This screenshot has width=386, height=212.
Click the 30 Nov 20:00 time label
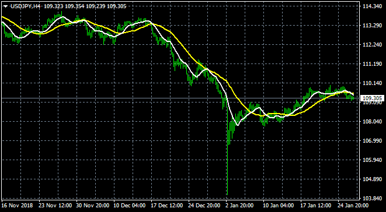point(92,205)
